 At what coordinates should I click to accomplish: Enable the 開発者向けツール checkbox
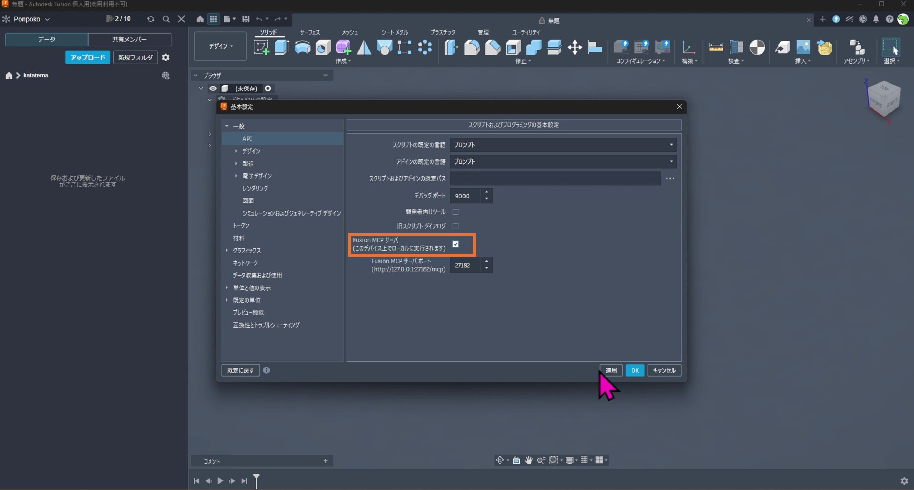click(455, 212)
